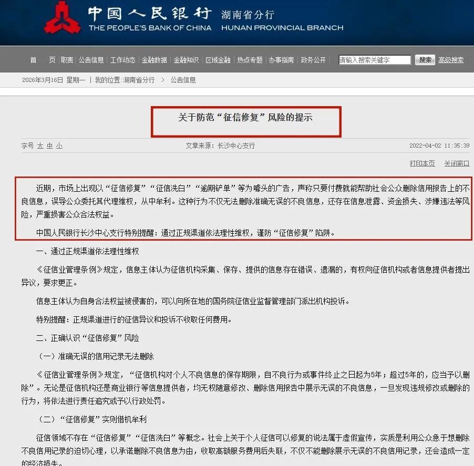
Task: Click the date text 2026年3月16日 星期一
Action: [x=54, y=80]
